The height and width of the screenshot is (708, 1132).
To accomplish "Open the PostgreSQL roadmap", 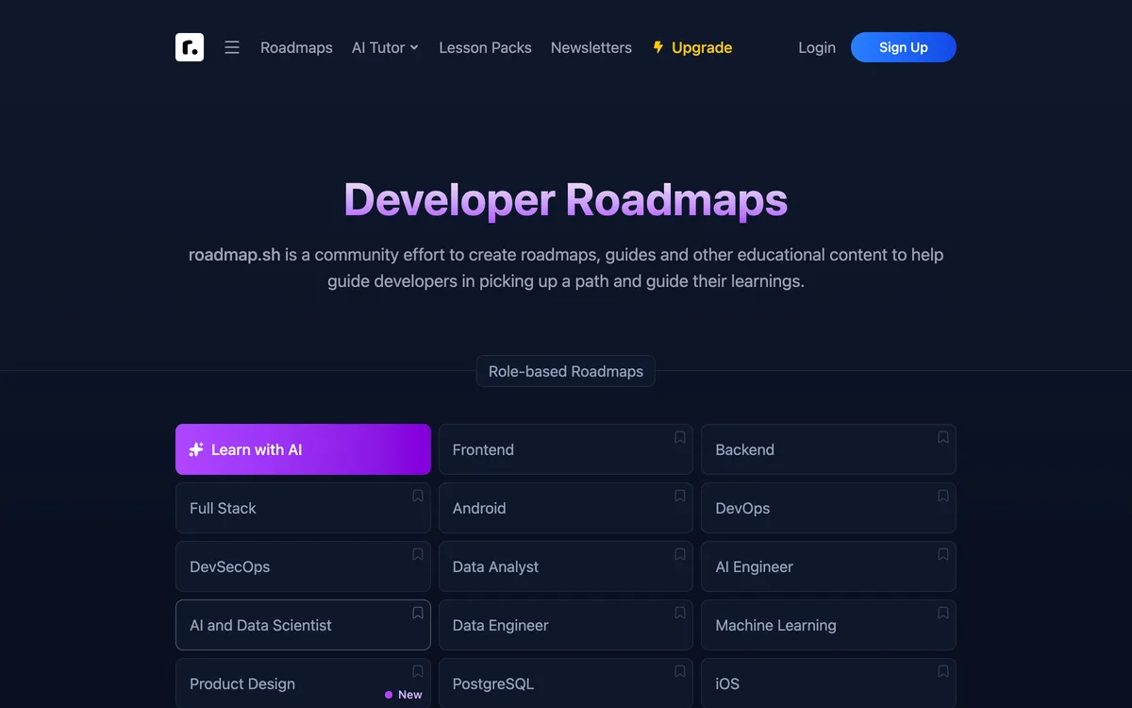I will click(x=566, y=683).
